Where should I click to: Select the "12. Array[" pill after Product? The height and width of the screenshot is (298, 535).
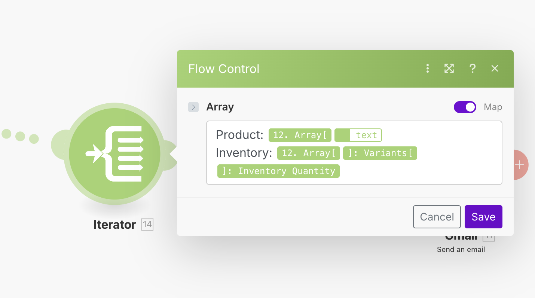pos(300,135)
